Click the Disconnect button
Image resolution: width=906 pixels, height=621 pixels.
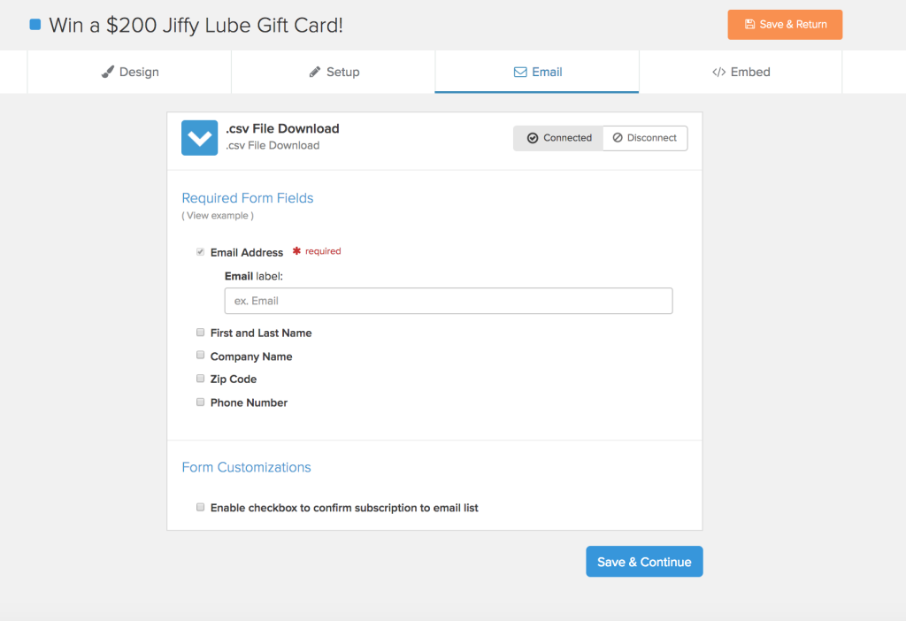645,138
